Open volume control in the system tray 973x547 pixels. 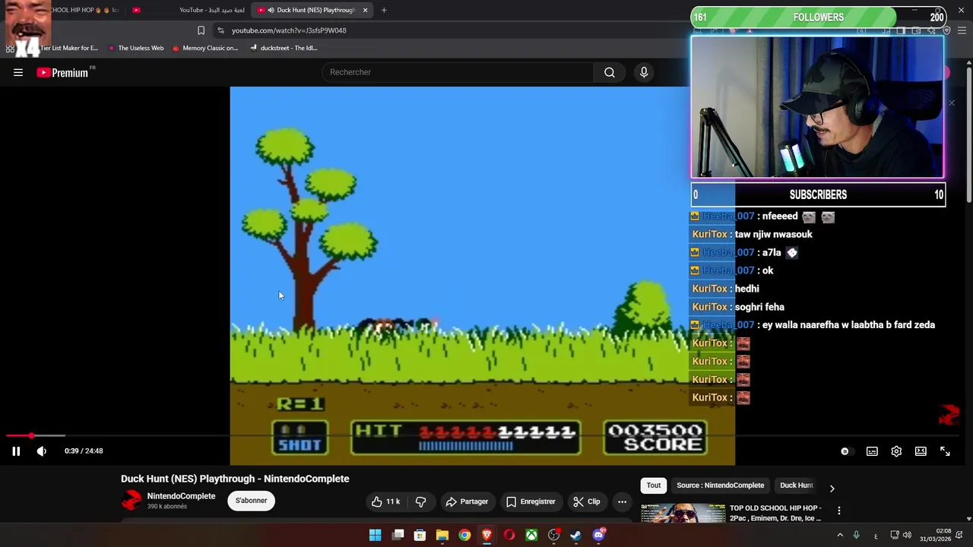[907, 536]
